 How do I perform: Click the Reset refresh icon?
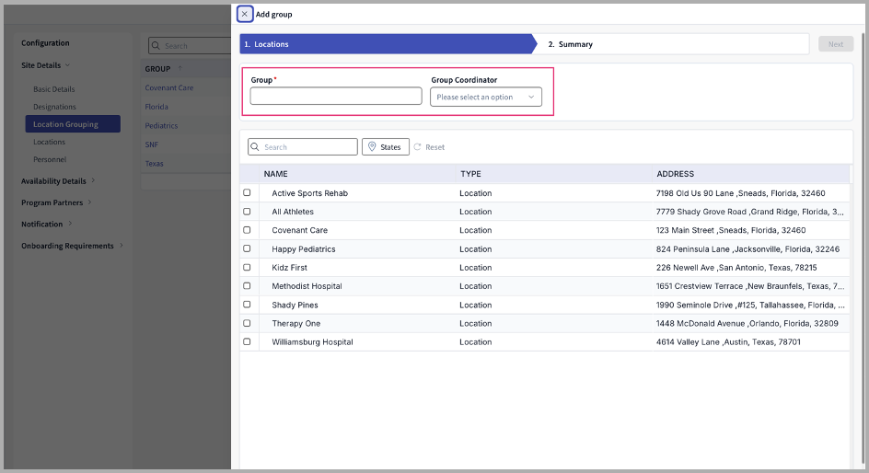pos(417,147)
